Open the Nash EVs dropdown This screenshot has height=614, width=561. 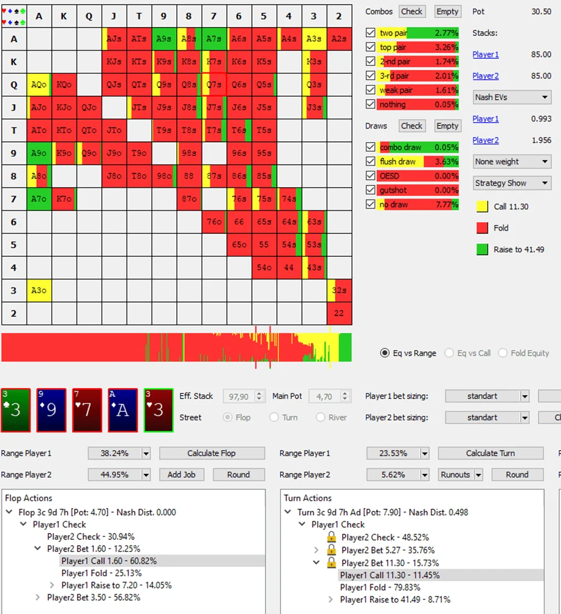511,97
